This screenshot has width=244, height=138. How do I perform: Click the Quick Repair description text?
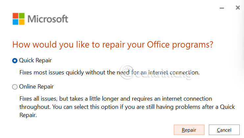(x=109, y=72)
